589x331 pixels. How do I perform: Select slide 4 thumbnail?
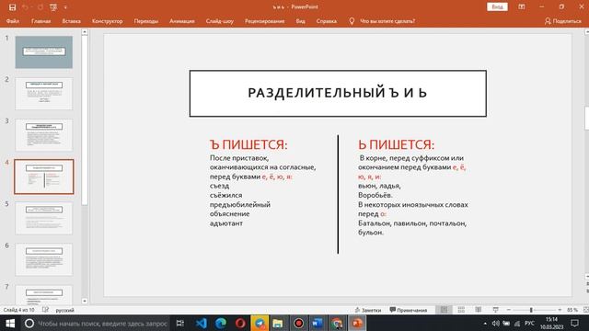tap(44, 177)
